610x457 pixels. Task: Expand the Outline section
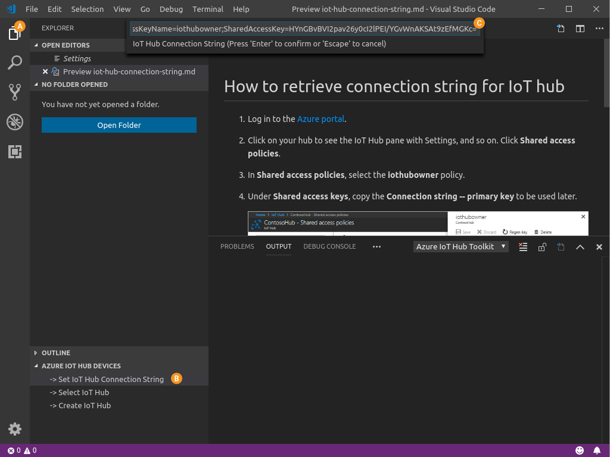(x=55, y=353)
